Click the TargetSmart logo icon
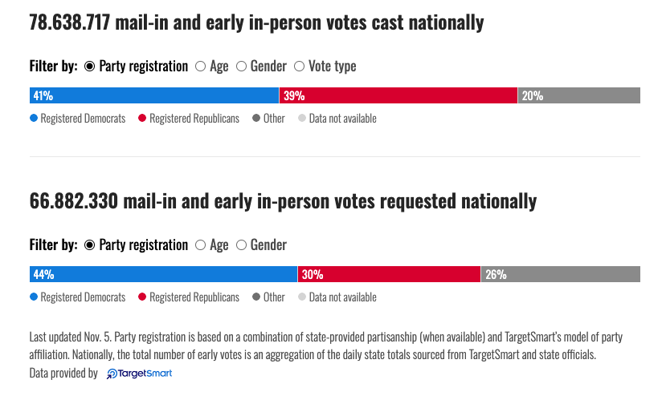This screenshot has width=662, height=396. [112, 374]
